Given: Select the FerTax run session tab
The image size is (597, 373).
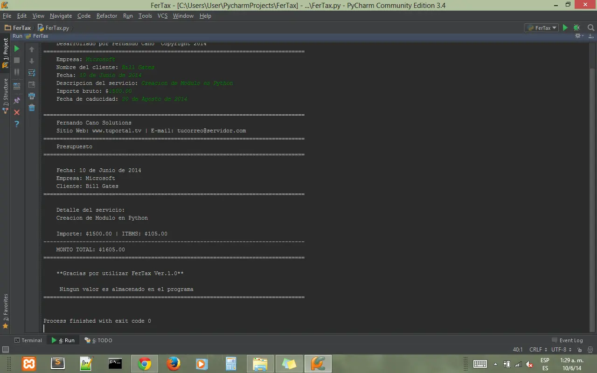Looking at the screenshot, I should [x=37, y=36].
